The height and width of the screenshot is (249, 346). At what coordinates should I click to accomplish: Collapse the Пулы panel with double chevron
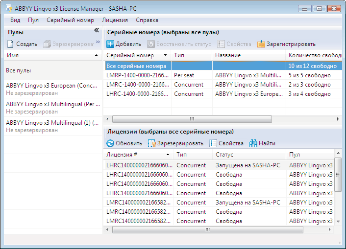point(97,31)
